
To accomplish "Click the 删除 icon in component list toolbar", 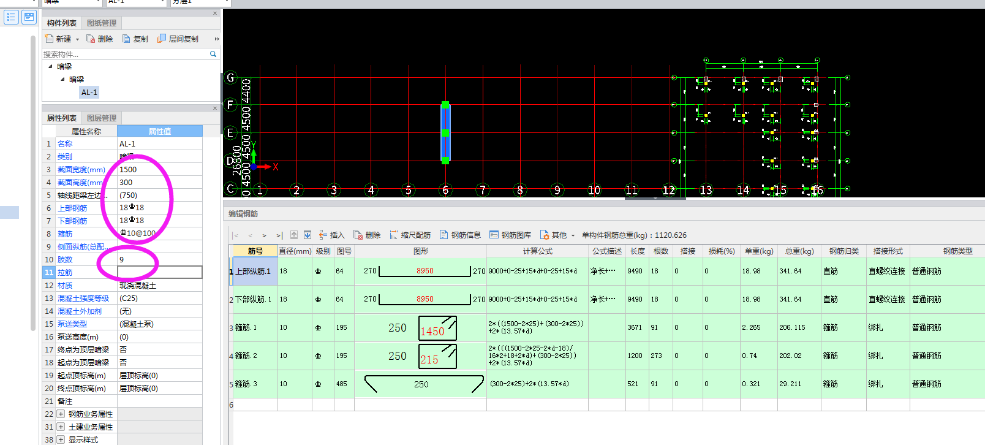I will click(x=91, y=39).
